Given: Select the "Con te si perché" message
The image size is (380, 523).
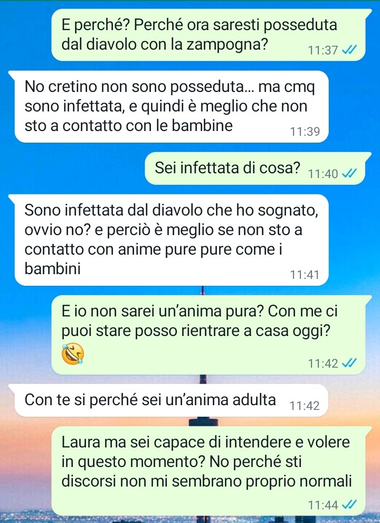Looking at the screenshot, I should pos(168,400).
